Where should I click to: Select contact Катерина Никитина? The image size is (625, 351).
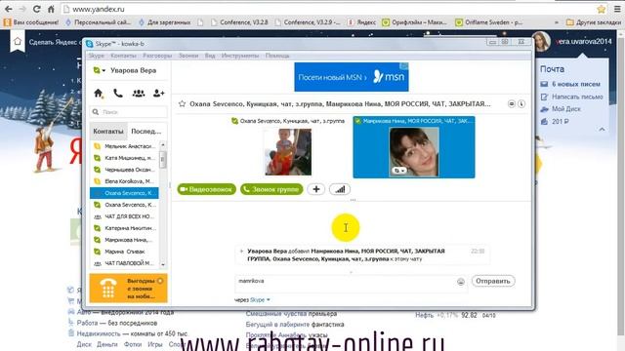tap(124, 228)
